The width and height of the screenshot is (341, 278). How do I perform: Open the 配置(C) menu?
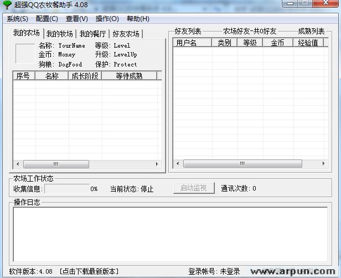(46, 19)
